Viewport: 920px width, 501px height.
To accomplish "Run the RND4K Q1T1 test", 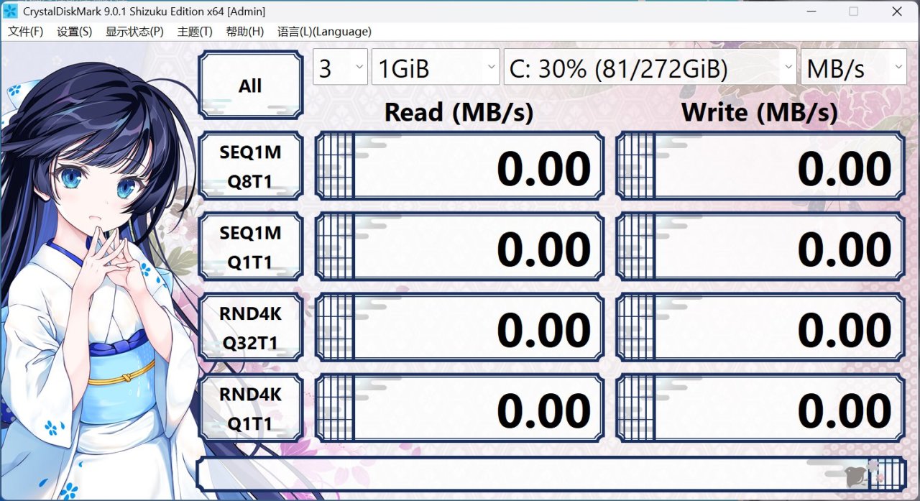I will tap(250, 408).
